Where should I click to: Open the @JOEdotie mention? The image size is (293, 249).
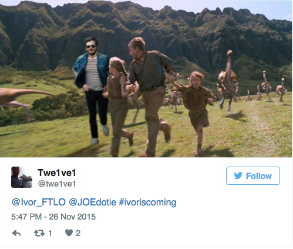pos(92,202)
